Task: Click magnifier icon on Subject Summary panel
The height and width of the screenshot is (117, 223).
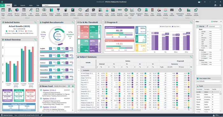Action: pos(191,57)
